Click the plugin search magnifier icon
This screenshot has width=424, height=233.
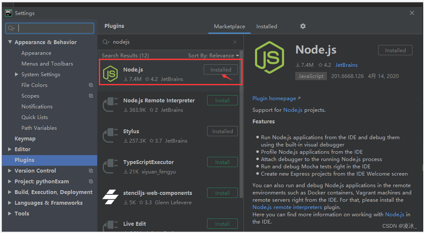(x=106, y=42)
